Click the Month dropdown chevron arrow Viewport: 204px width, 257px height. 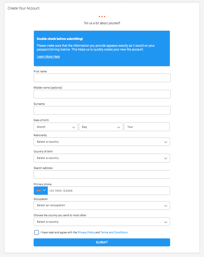(74, 127)
